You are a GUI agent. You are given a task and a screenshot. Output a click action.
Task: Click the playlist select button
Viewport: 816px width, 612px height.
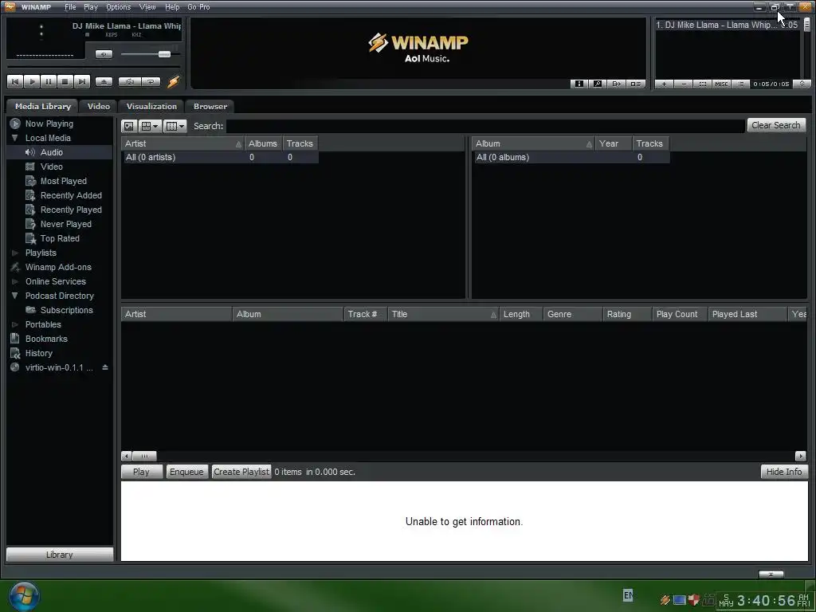click(x=703, y=84)
